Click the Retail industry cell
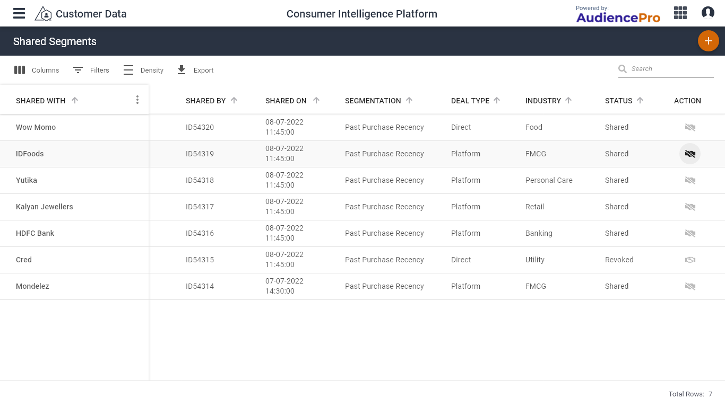Image resolution: width=725 pixels, height=407 pixels. [535, 207]
